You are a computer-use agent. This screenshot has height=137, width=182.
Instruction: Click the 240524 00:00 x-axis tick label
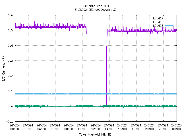tap(15, 127)
